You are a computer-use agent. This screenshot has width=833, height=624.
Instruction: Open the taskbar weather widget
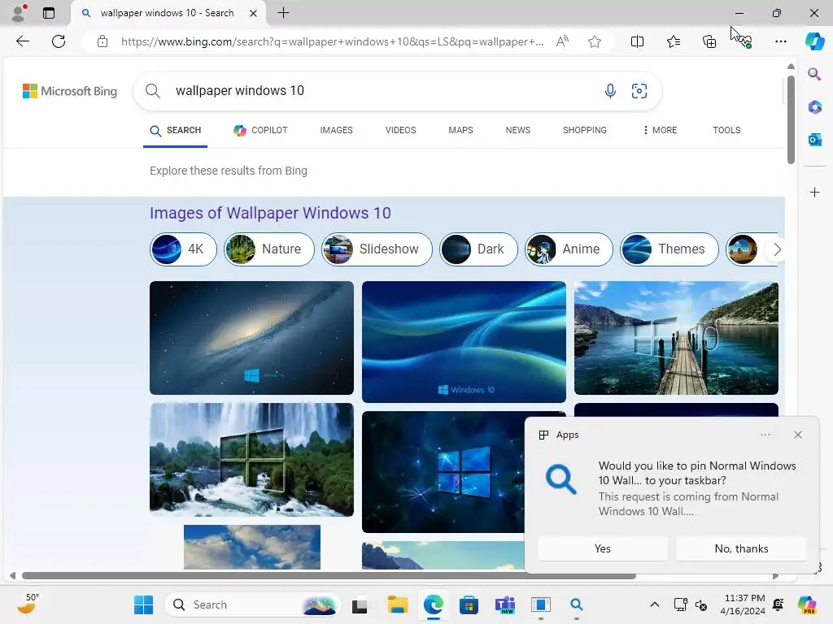[x=28, y=604]
